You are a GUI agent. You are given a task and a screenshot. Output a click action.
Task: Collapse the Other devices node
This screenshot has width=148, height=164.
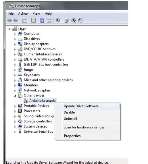coord(15,96)
